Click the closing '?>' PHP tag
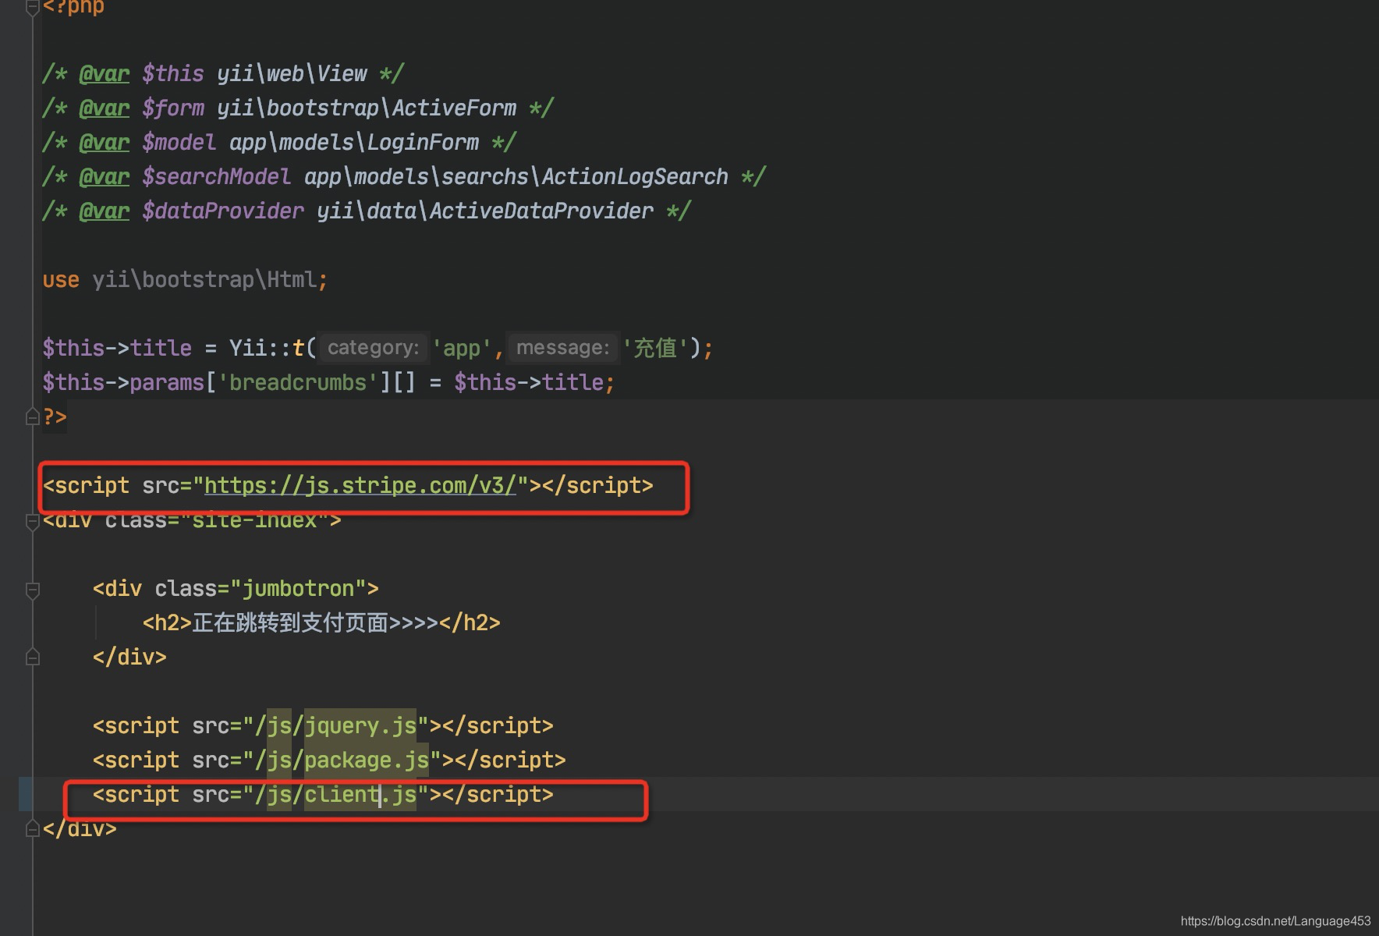This screenshot has height=936, width=1379. [55, 417]
